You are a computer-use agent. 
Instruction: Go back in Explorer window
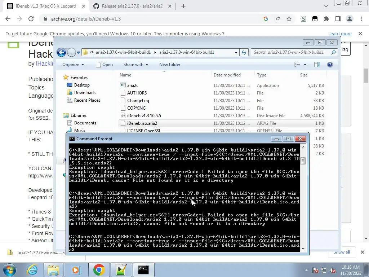61,52
